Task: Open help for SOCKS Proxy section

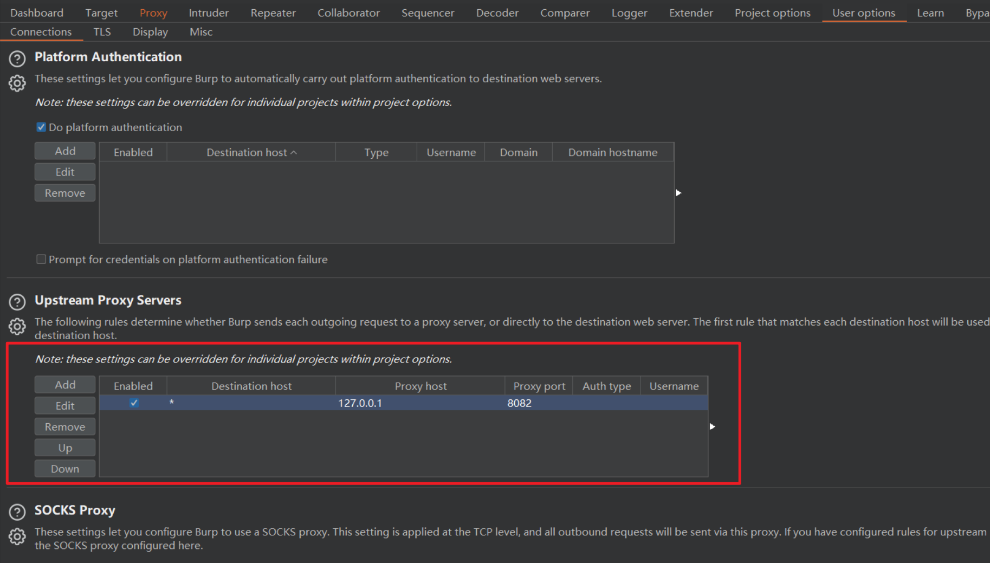Action: (x=17, y=512)
